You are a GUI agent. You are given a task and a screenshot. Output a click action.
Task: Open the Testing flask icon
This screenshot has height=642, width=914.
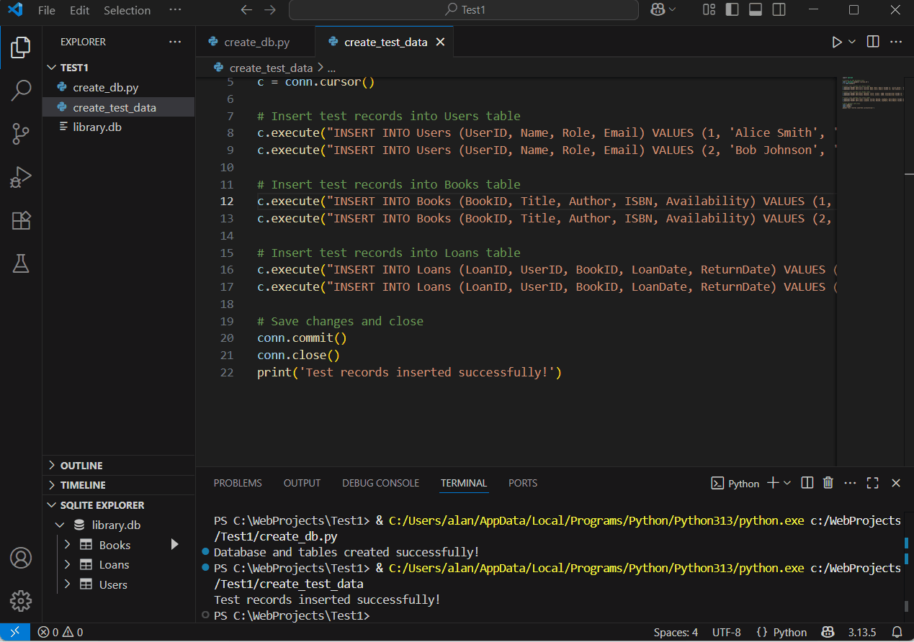[21, 264]
